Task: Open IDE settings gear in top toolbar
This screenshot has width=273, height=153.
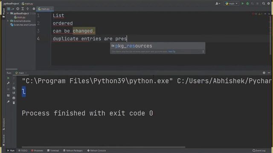Action: pyautogui.click(x=269, y=3)
